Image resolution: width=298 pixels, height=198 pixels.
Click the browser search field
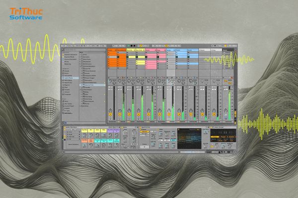pyautogui.click(x=84, y=49)
